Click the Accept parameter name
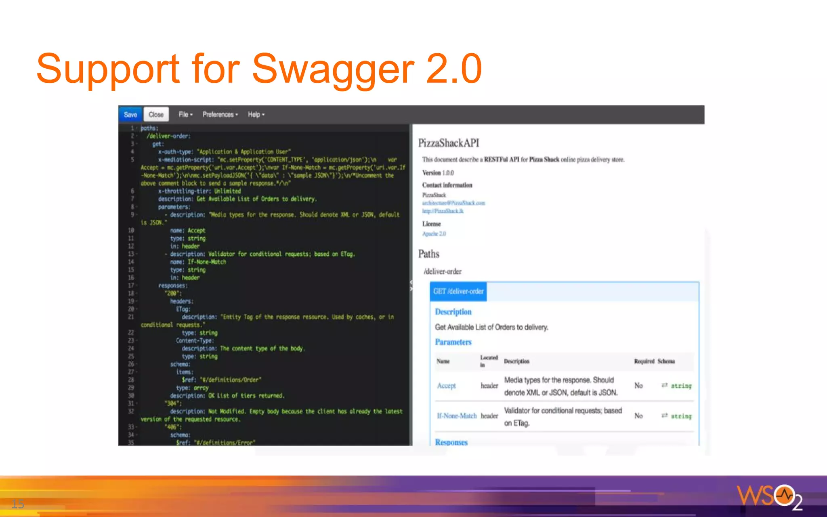The image size is (827, 517). click(x=446, y=386)
